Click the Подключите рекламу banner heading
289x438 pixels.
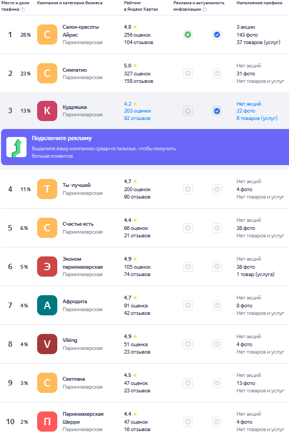tap(62, 138)
